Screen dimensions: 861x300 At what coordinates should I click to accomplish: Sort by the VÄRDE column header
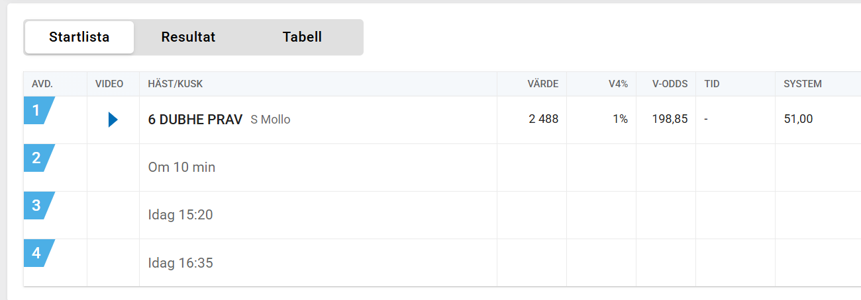(x=542, y=84)
